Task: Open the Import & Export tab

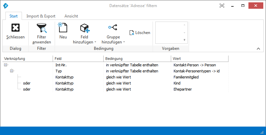Action: pos(41,16)
